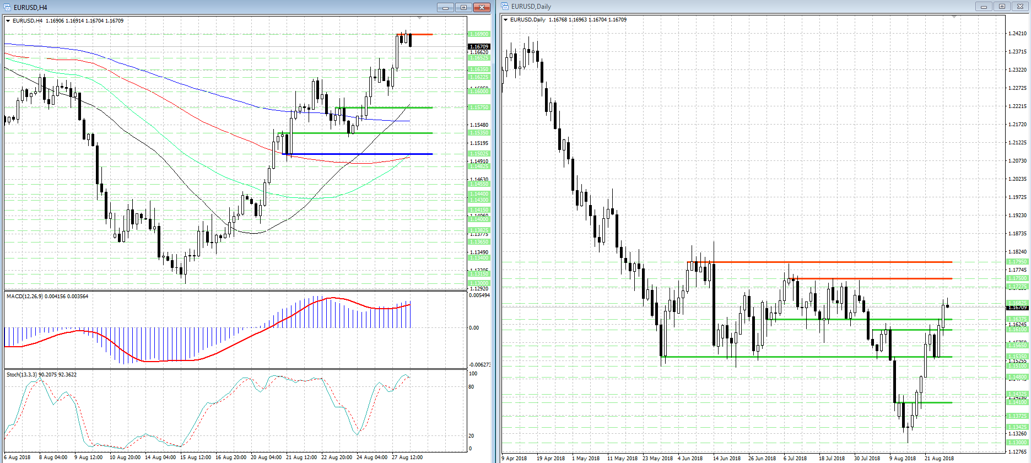The height and width of the screenshot is (463, 1031).
Task: Minimize the EURUSD,Daily chart window
Action: point(984,6)
